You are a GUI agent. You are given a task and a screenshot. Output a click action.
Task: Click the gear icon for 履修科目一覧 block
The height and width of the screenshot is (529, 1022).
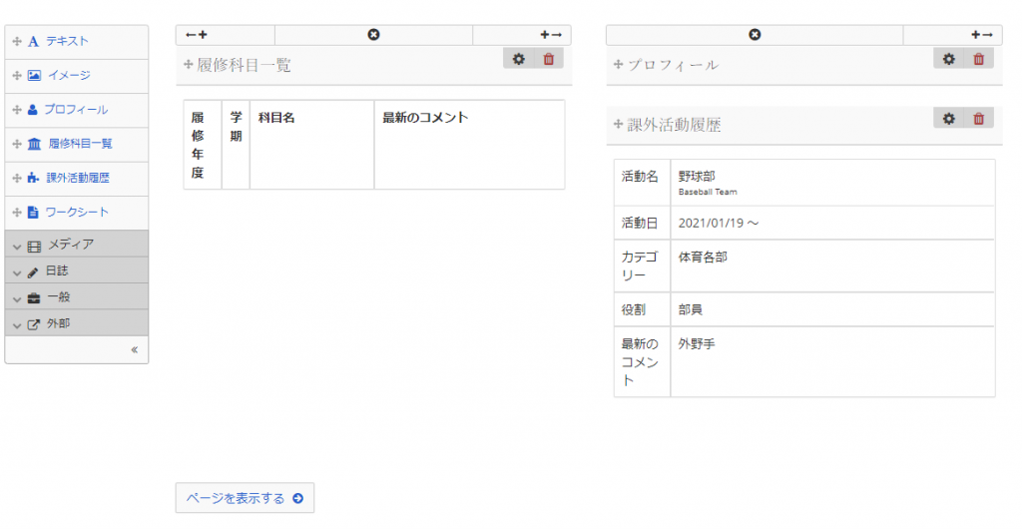point(518,59)
